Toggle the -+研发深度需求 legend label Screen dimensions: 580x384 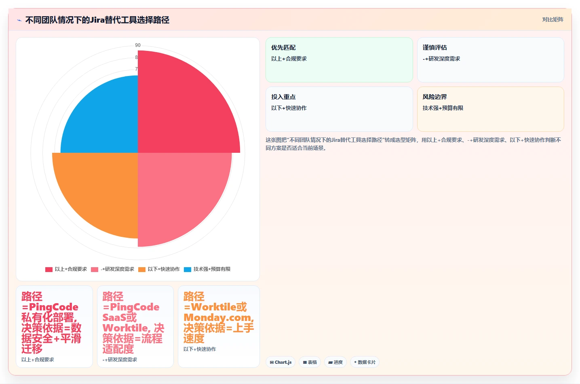[x=117, y=269]
